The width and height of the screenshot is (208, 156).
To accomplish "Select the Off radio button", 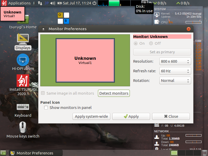I will pyautogui.click(x=155, y=43).
